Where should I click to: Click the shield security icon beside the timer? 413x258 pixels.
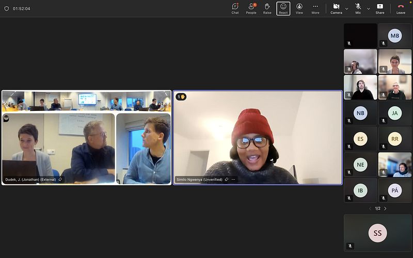coord(6,8)
